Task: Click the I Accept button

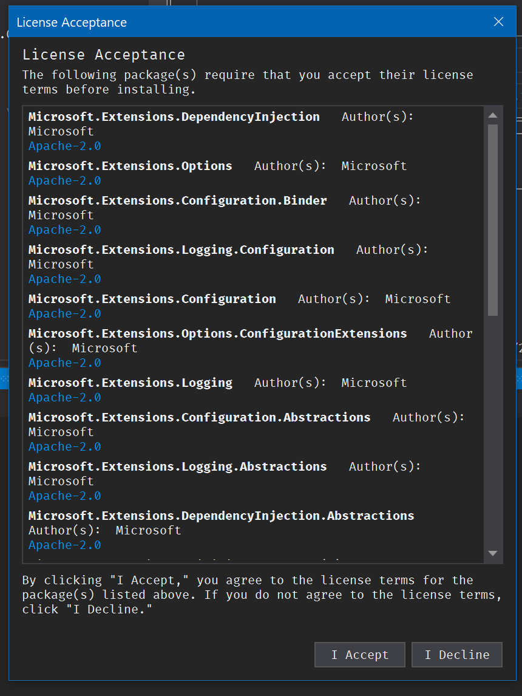Action: point(360,654)
